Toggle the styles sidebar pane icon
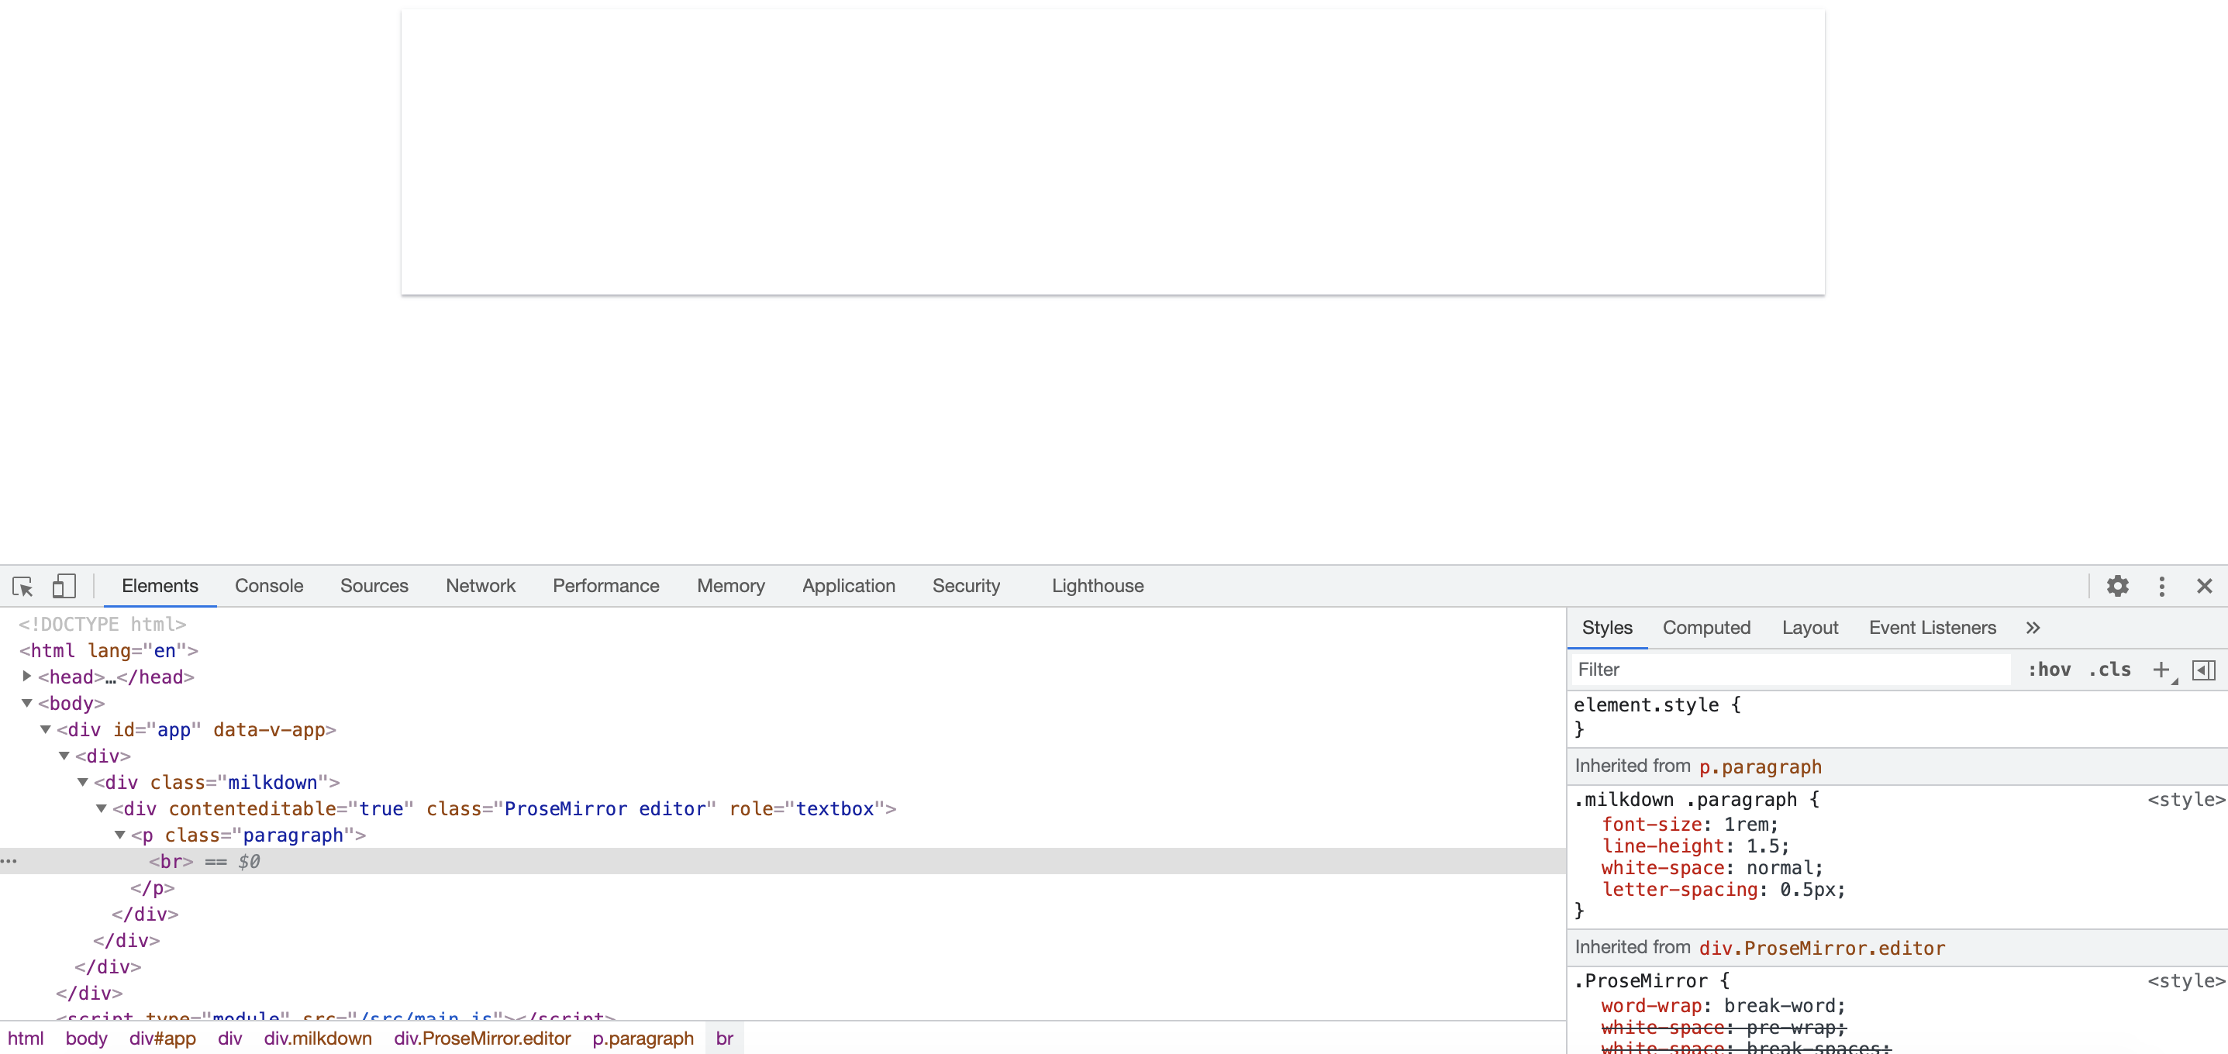Screen dimensions: 2228x1054 (2204, 670)
